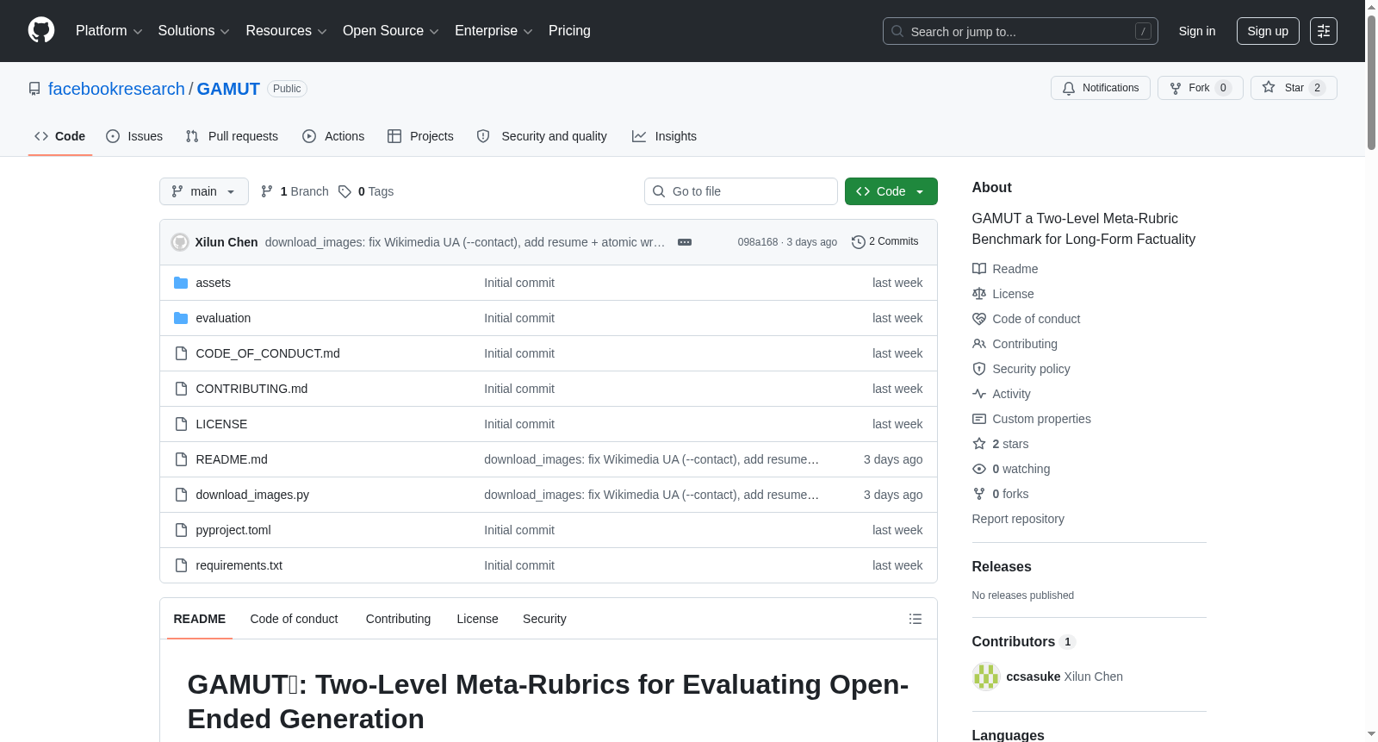Click the tag icon next to Tags
The width and height of the screenshot is (1378, 742).
pos(344,191)
